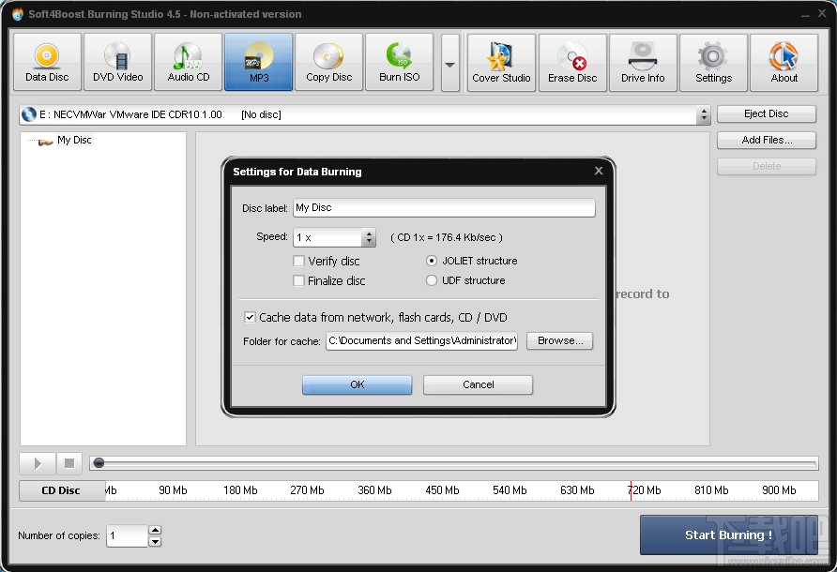Viewport: 837px width, 572px height.
Task: Select the UDF structure radio button
Action: point(431,280)
